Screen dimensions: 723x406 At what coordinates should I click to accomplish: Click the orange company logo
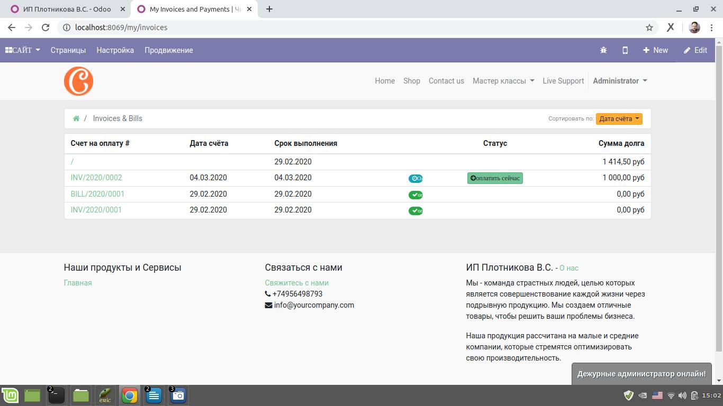(78, 81)
